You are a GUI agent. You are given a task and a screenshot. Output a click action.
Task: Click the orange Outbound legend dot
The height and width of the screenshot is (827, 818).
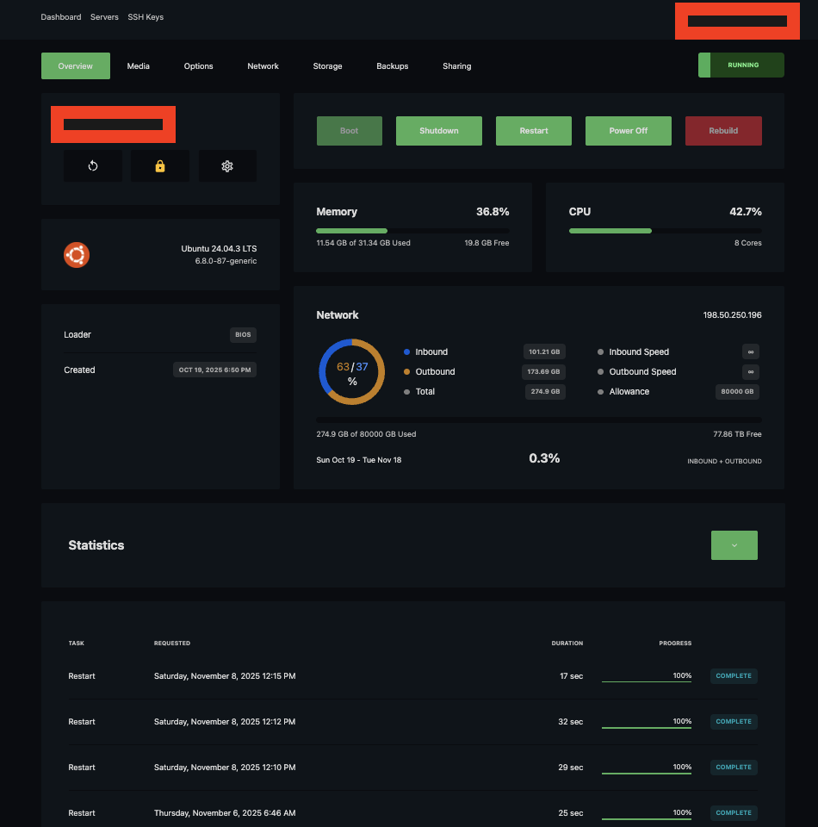point(406,372)
